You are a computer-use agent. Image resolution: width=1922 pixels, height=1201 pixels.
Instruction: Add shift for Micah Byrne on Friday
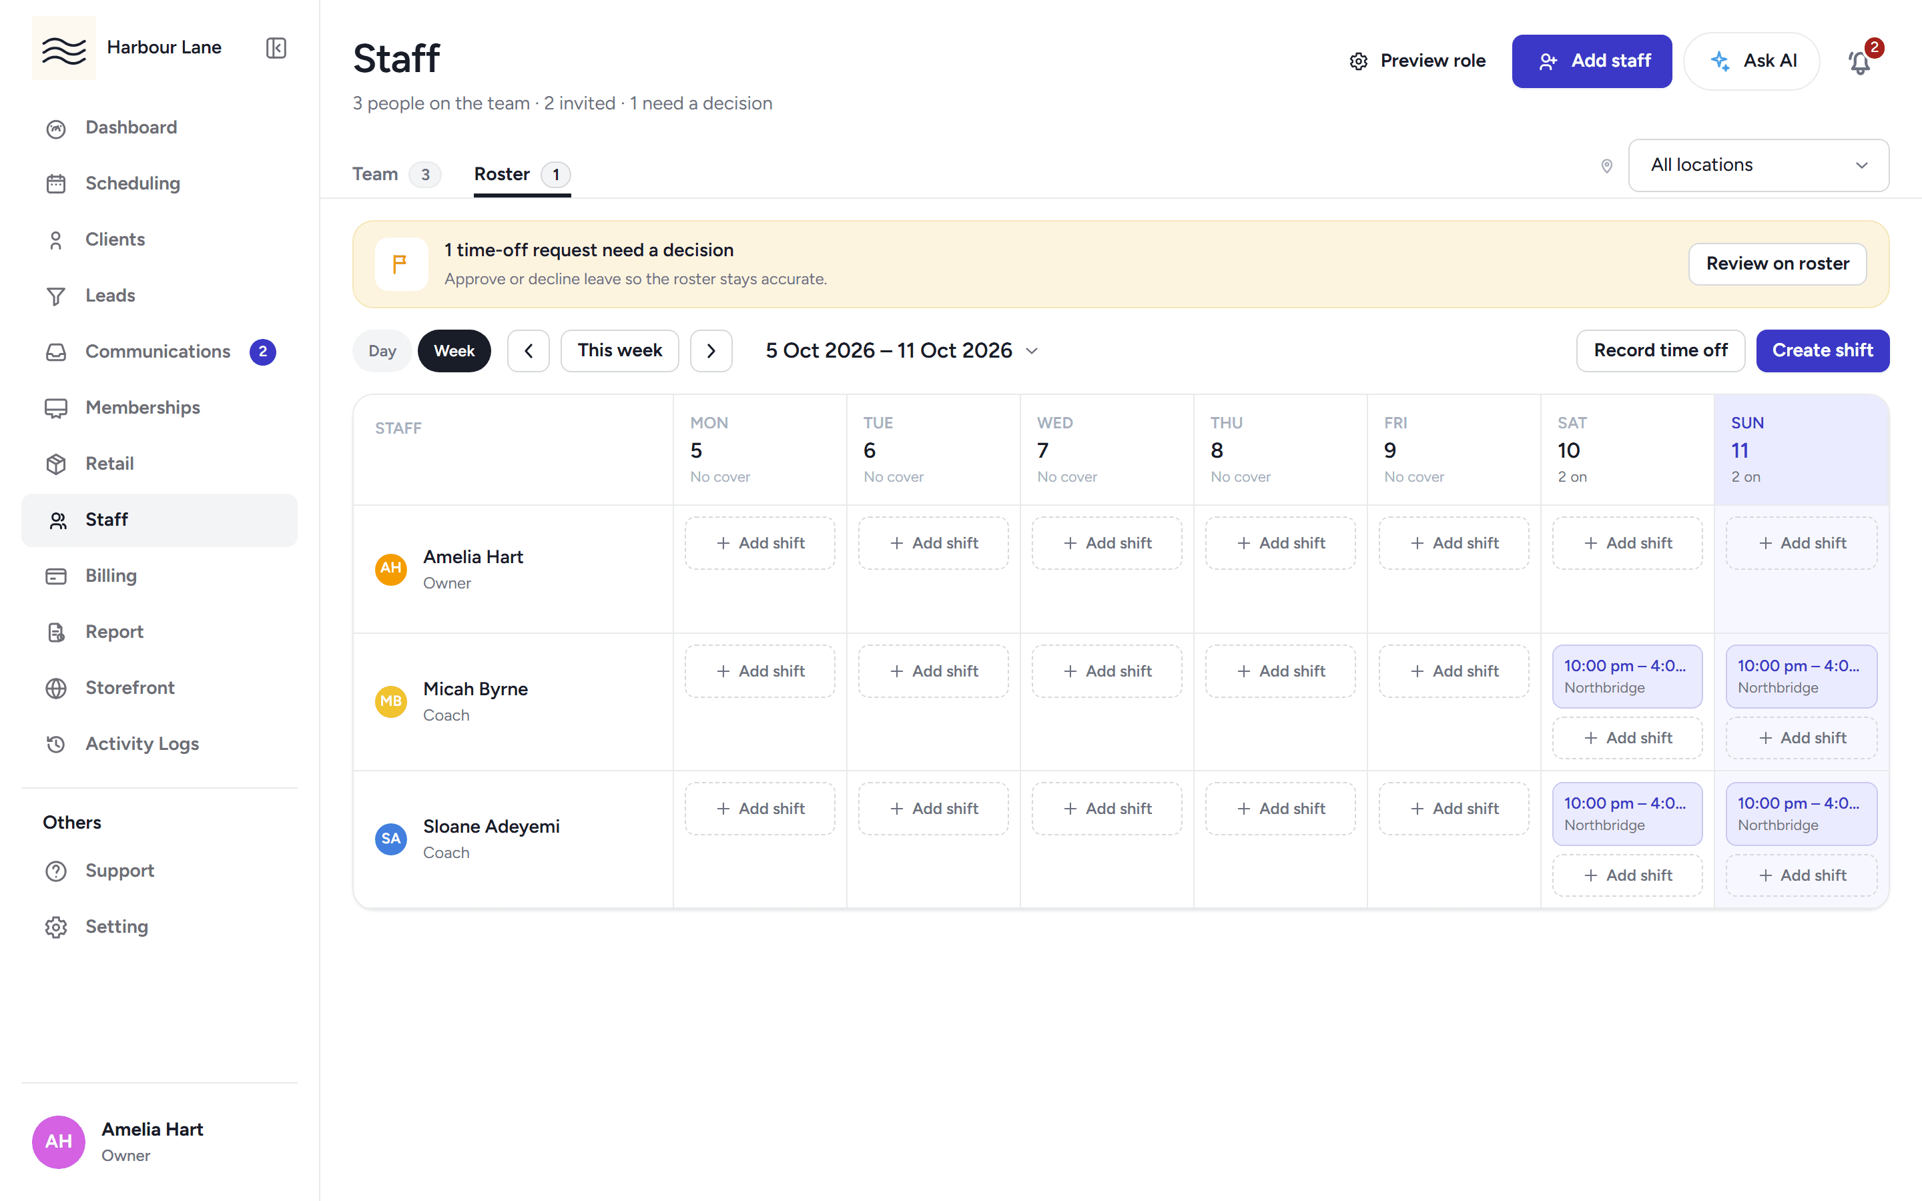pos(1454,671)
